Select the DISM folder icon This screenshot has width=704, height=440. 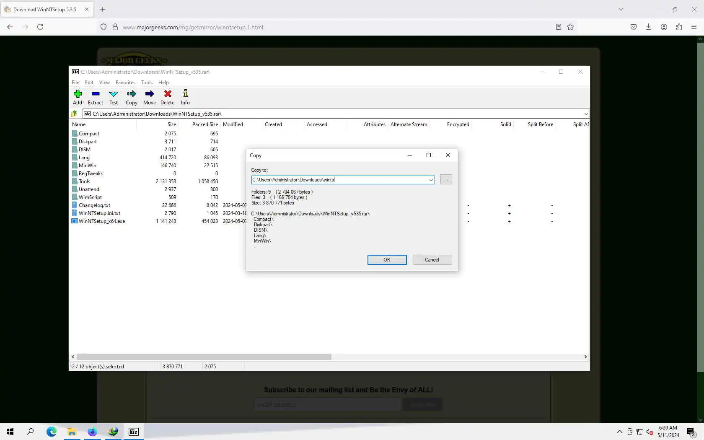tap(75, 150)
